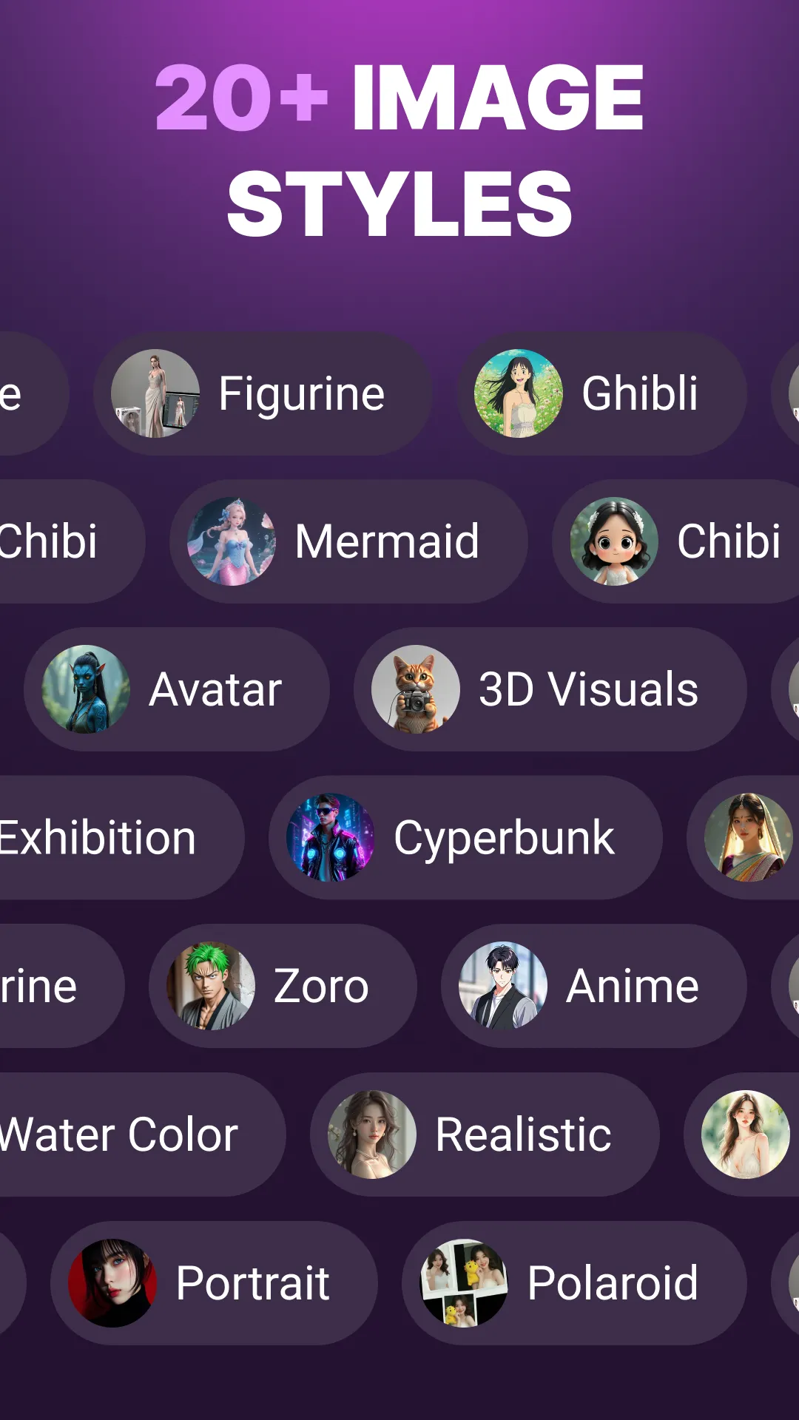Select the Zoro style chip
The height and width of the screenshot is (1420, 799).
click(x=283, y=986)
